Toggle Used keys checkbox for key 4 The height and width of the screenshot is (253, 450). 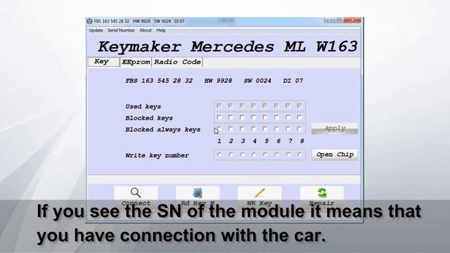pos(253,106)
